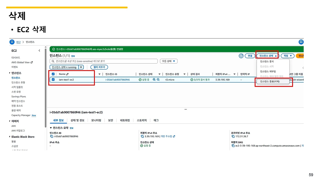This screenshot has width=320, height=180.
Task: Open 전용 호스트 in the sidebar
Action: click(17, 106)
